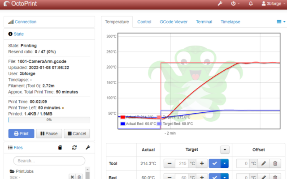Screen dimensions: 287x179
Task: Click the cut icon for PrintJobs
Action: pyautogui.click(x=72, y=177)
